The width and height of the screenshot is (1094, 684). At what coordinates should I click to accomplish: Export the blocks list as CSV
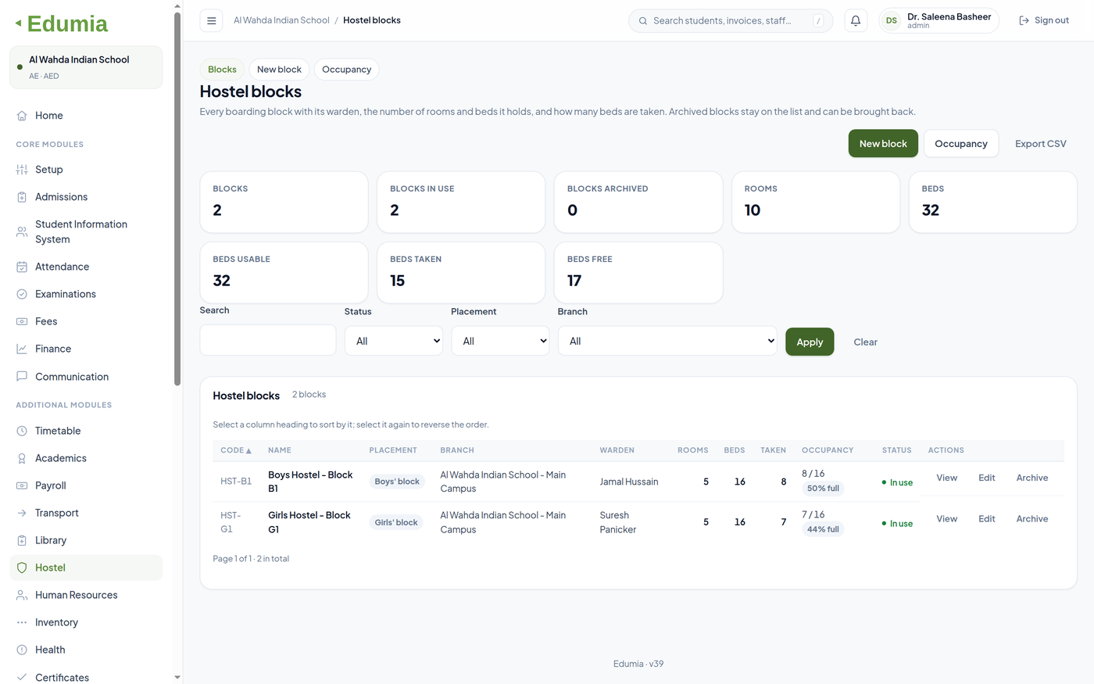pyautogui.click(x=1040, y=144)
